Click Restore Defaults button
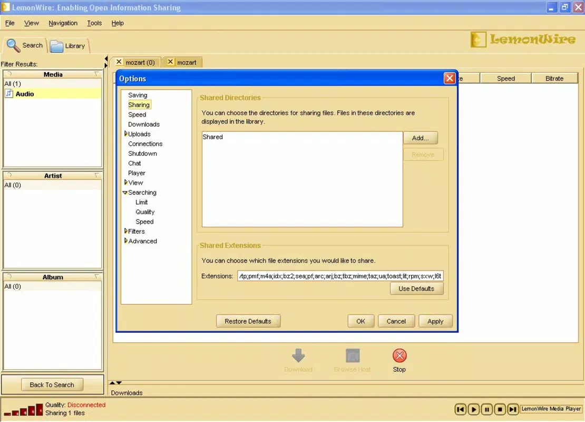The image size is (585, 422). pyautogui.click(x=248, y=321)
